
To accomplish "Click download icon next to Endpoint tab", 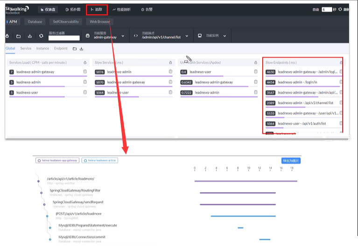I will point(82,49).
